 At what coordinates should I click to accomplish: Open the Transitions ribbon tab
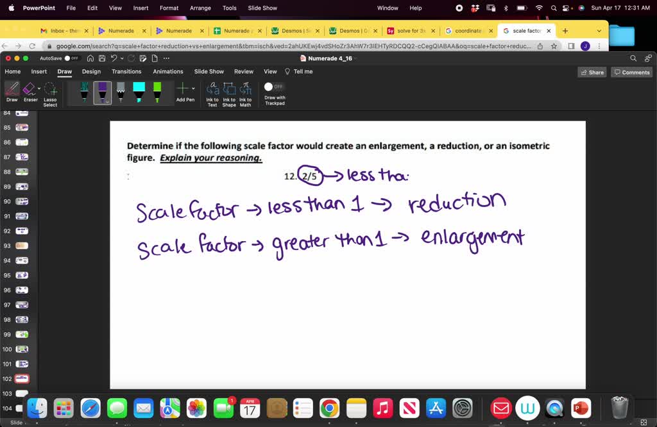[x=126, y=72]
